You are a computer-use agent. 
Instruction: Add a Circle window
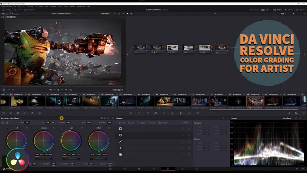click(131, 123)
